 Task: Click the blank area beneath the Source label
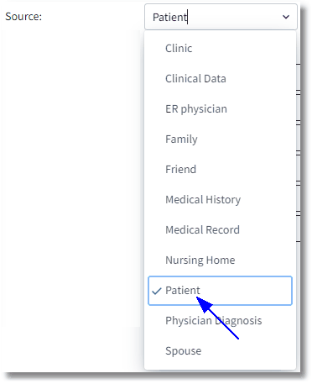(x=73, y=168)
